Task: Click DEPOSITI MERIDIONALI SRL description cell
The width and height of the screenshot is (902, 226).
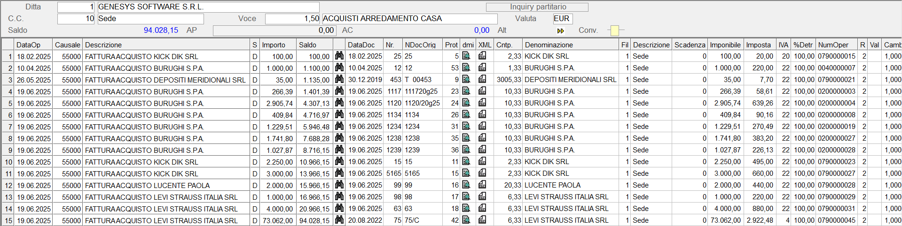Action: click(165, 80)
